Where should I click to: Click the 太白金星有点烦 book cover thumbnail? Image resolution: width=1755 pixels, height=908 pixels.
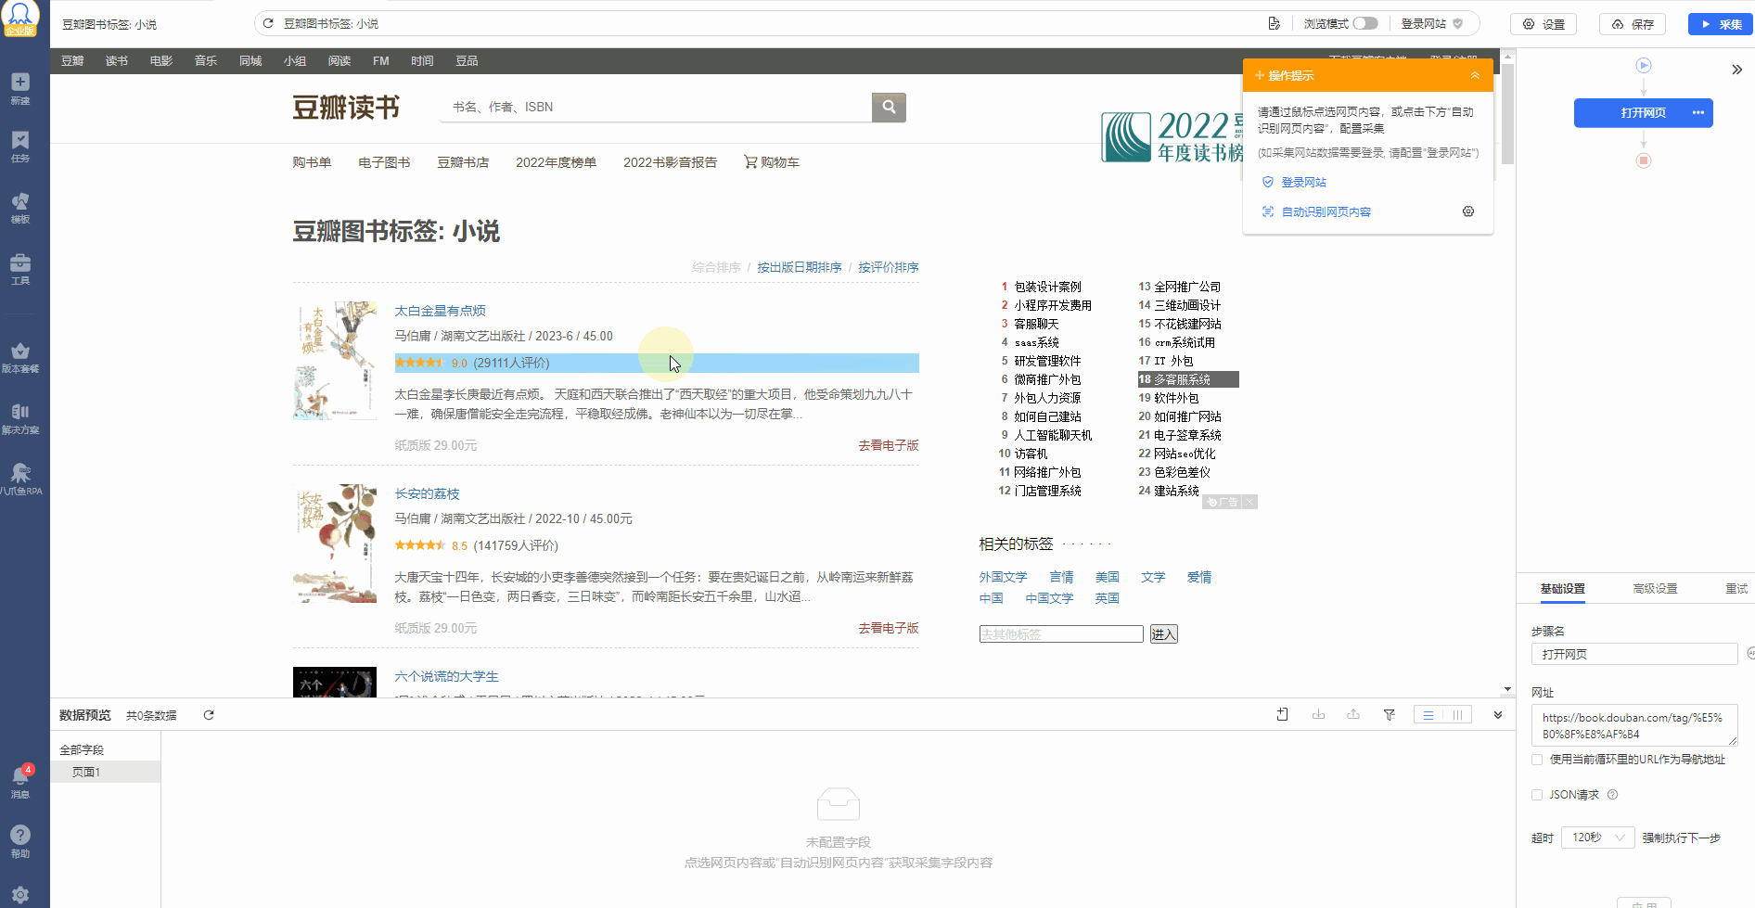pos(335,361)
